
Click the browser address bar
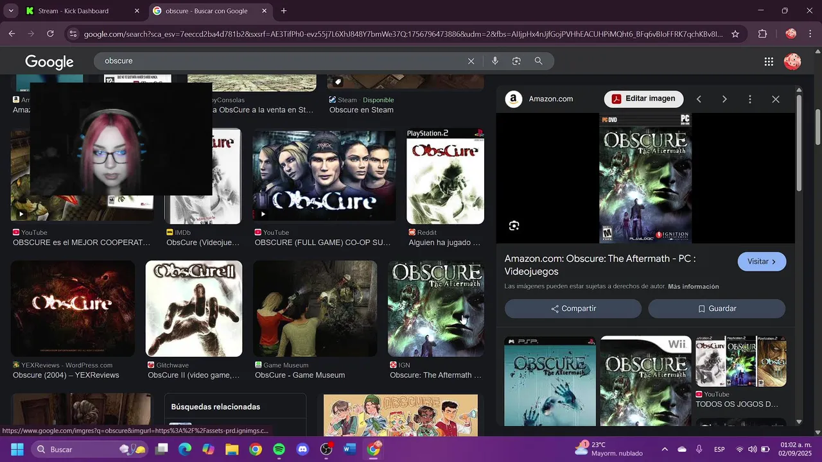403,34
